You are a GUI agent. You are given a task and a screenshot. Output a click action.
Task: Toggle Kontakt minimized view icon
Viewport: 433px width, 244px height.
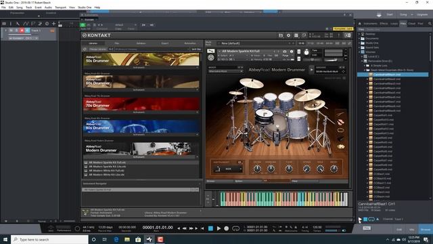[304, 35]
